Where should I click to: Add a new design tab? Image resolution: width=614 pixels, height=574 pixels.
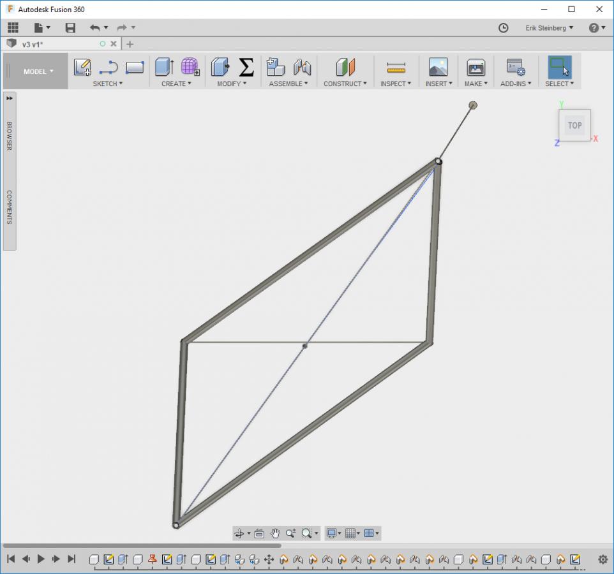point(130,44)
